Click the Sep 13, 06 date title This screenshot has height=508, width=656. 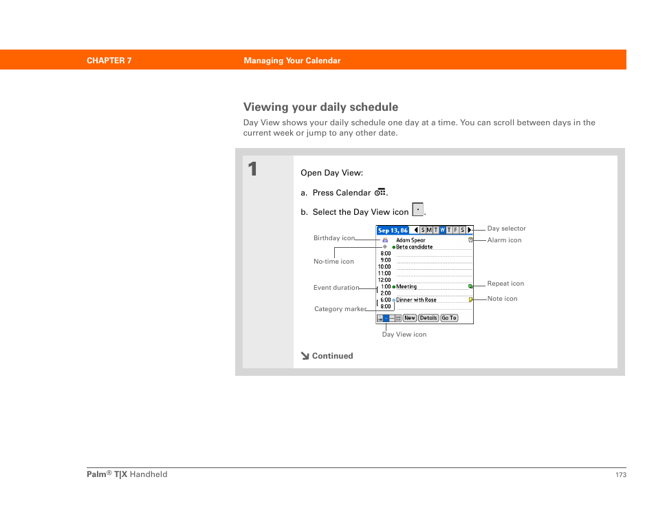393,231
